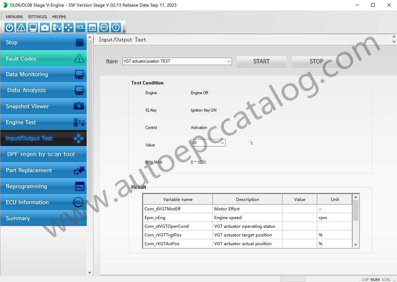Open the SETTING(S) menu
The width and height of the screenshot is (397, 282).
pos(37,16)
